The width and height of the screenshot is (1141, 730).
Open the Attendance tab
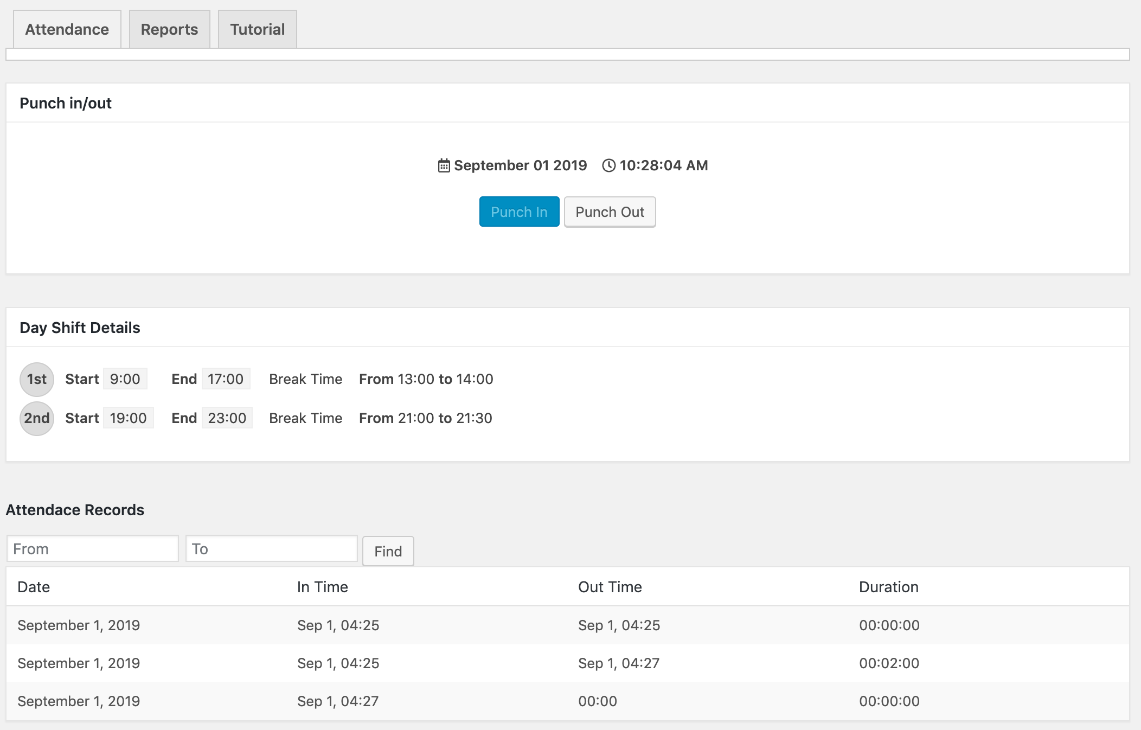tap(67, 29)
